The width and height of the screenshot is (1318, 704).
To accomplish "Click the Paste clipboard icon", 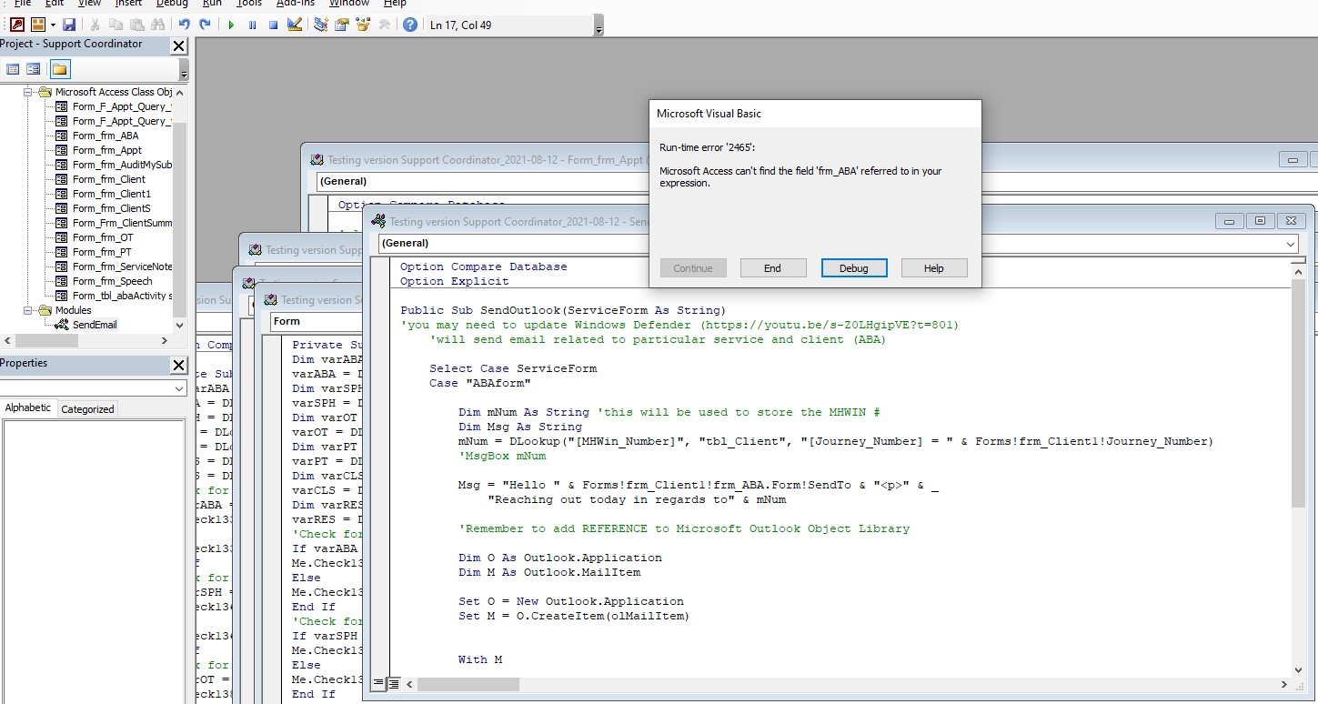I will tap(137, 25).
